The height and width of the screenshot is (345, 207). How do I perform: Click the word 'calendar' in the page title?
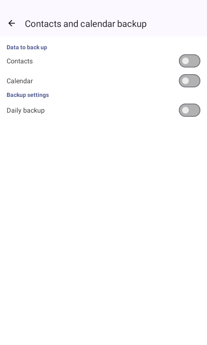(98, 24)
